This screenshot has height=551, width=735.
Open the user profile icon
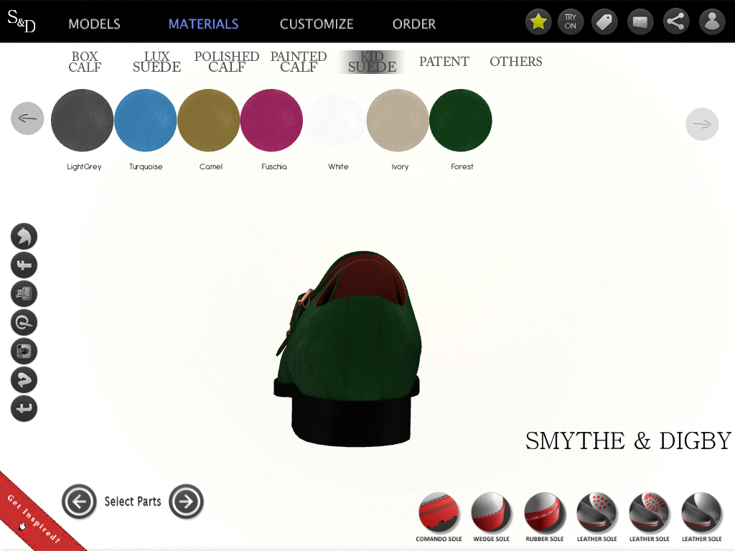point(712,22)
